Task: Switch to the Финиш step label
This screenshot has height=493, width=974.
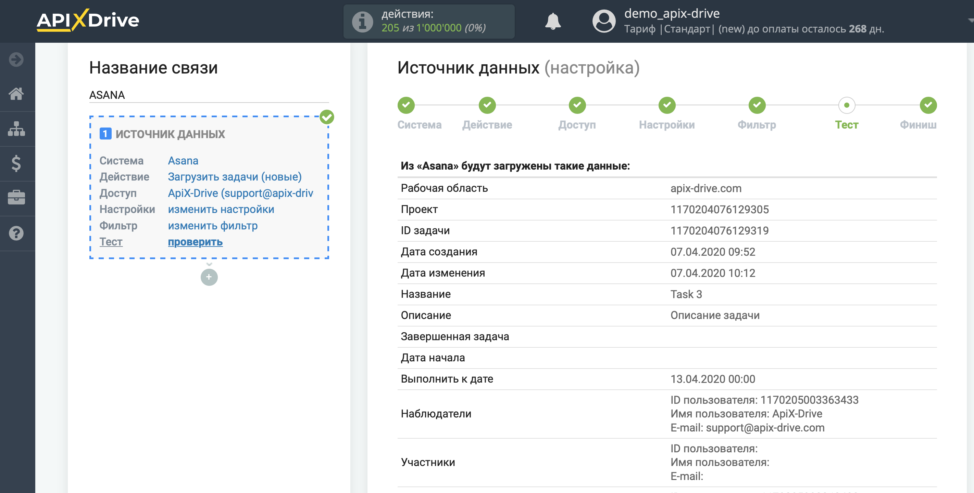Action: coord(918,124)
